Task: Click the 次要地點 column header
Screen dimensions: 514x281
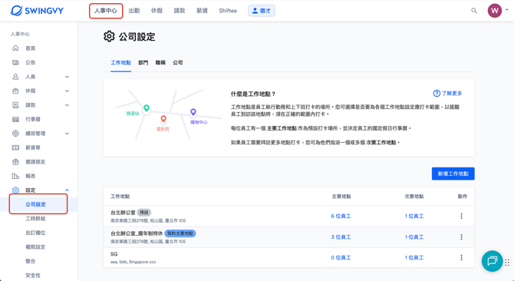Action: tap(414, 197)
